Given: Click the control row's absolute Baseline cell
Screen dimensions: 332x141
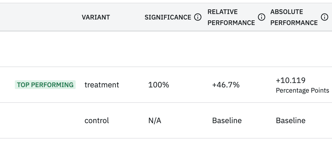Looking at the screenshot, I should 291,120.
